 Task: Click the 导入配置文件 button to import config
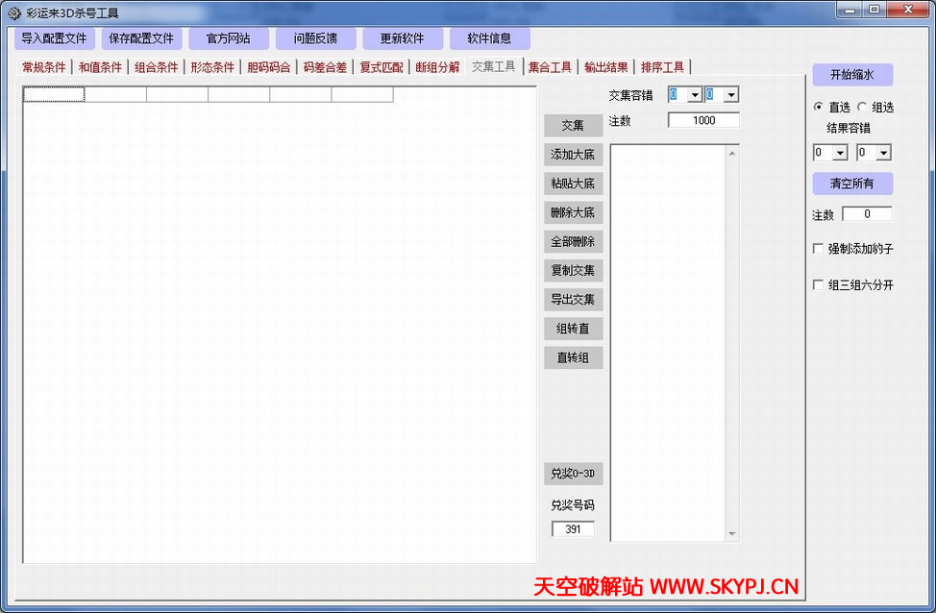pos(54,37)
